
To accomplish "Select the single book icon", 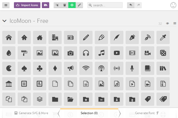I will coord(147,68).
